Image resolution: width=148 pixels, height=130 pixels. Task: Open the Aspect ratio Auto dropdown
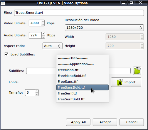point(53,46)
